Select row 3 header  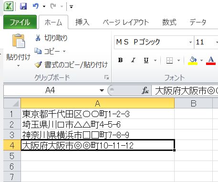[12, 135]
